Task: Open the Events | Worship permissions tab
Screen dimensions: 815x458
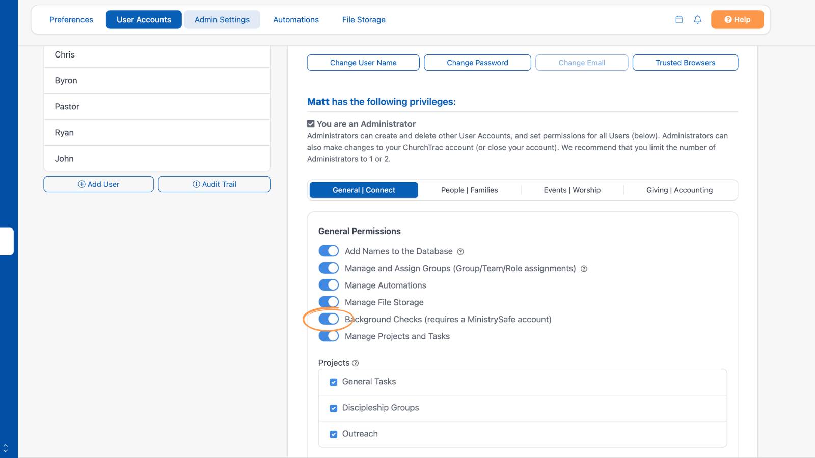Action: 572,190
